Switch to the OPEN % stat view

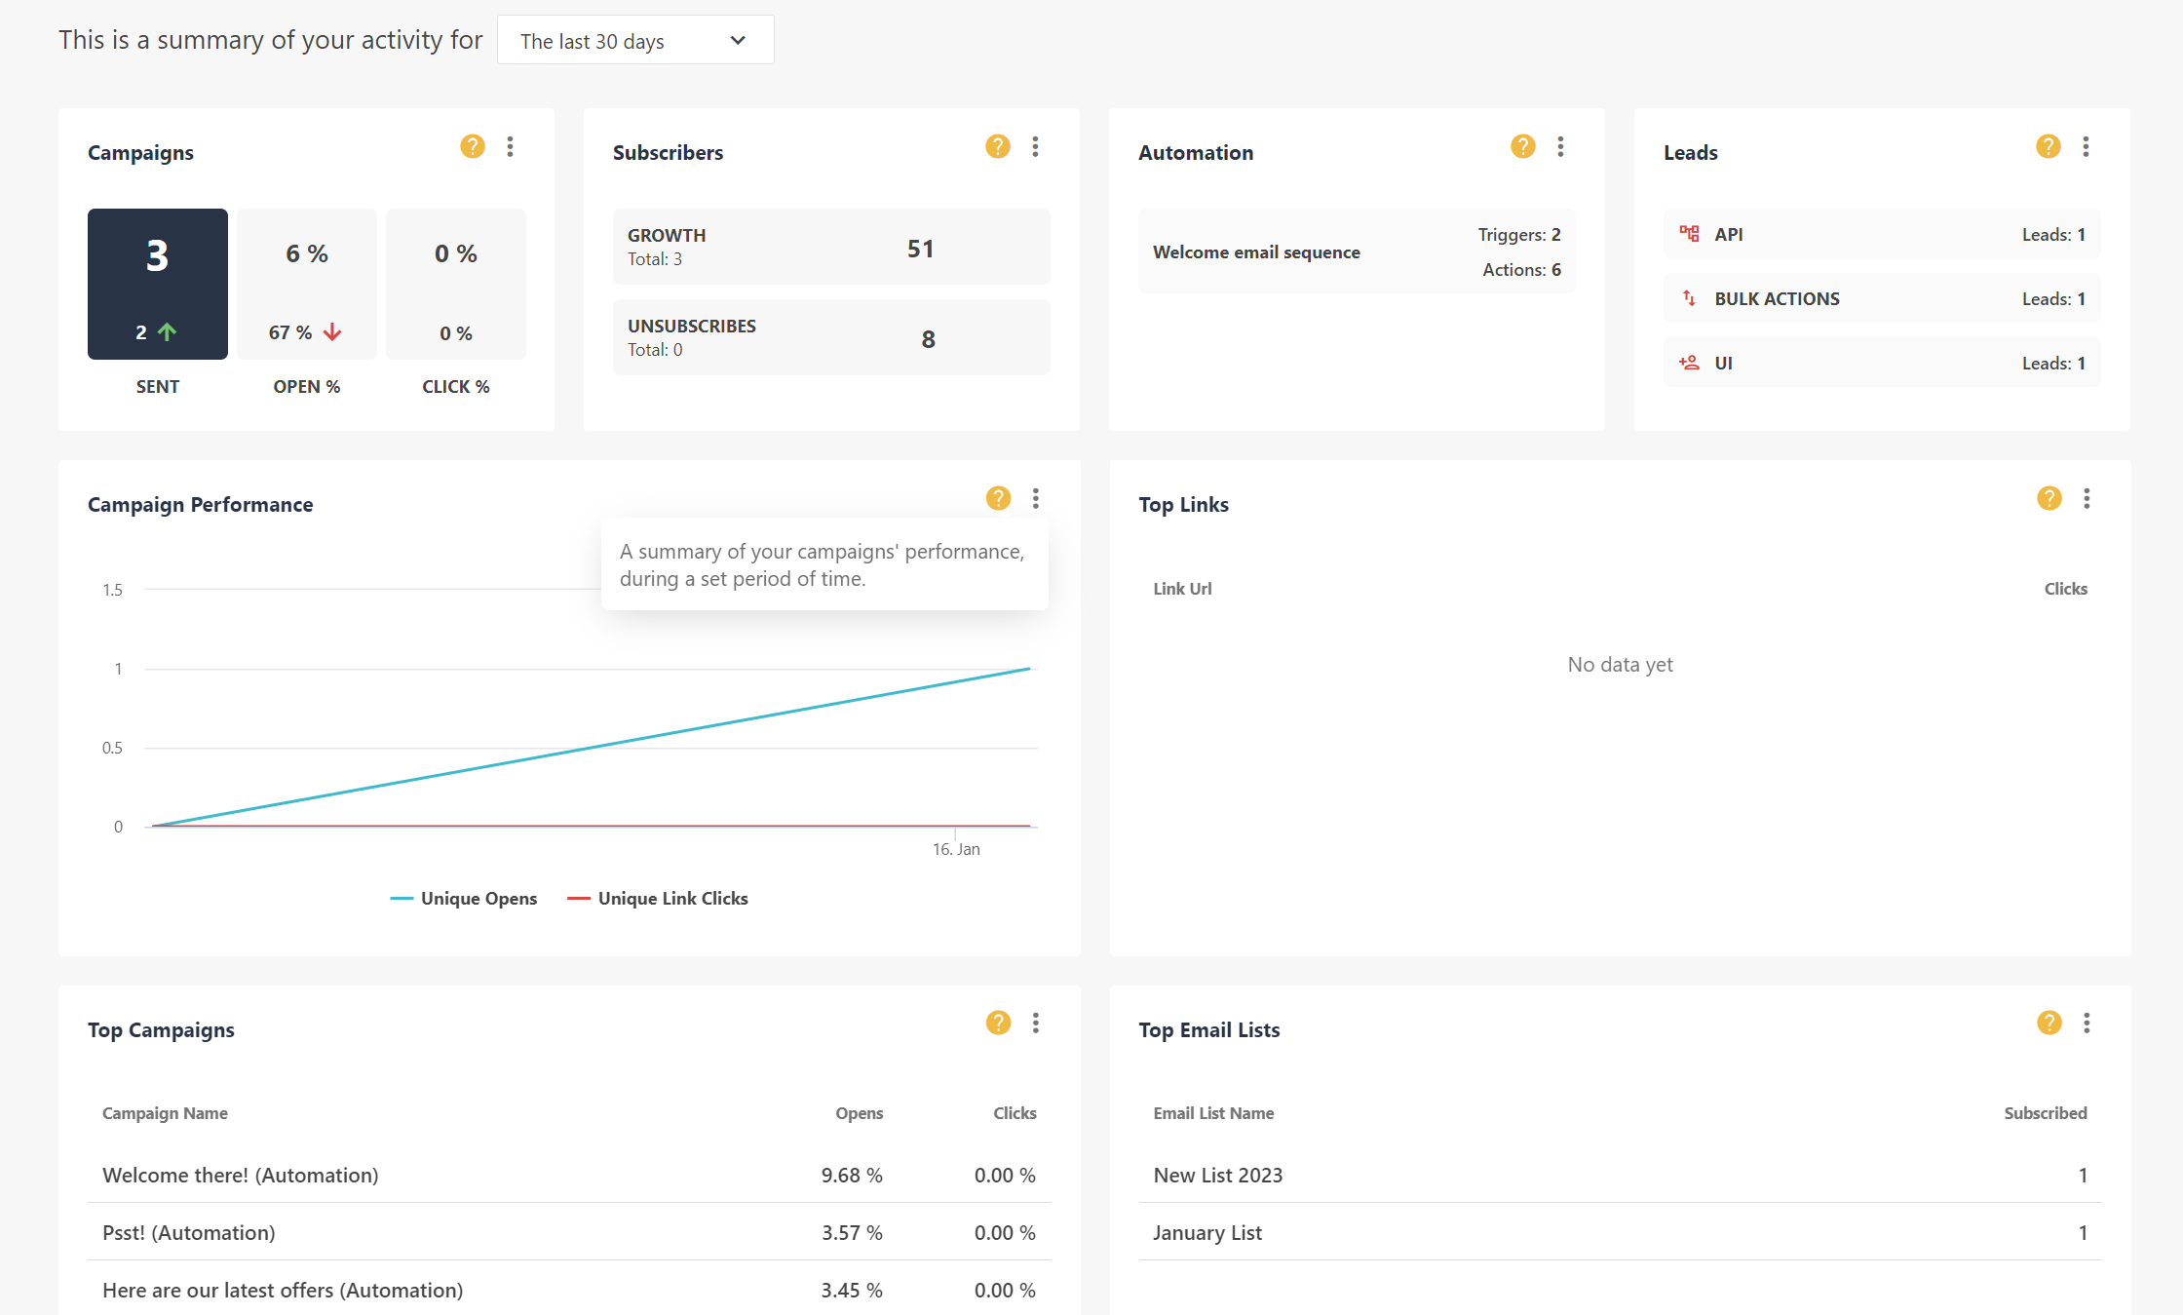tap(306, 284)
